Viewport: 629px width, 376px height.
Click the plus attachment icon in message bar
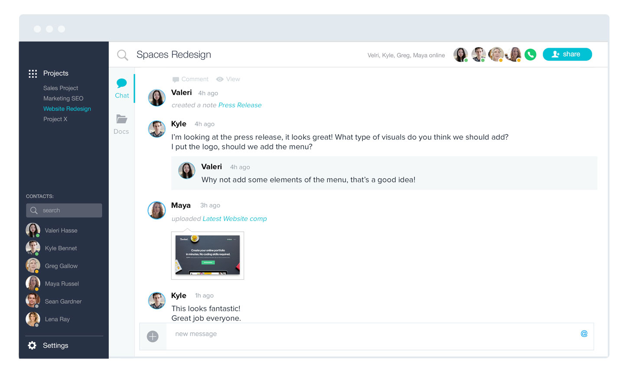coord(153,337)
